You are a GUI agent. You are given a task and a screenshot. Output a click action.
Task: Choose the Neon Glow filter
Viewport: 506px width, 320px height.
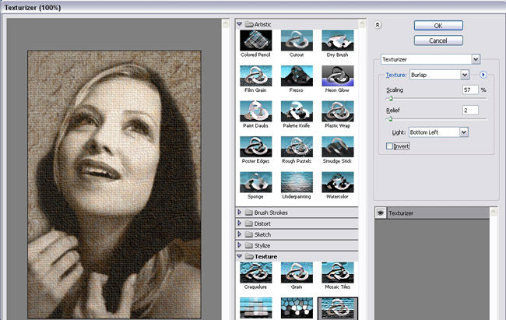tap(338, 76)
